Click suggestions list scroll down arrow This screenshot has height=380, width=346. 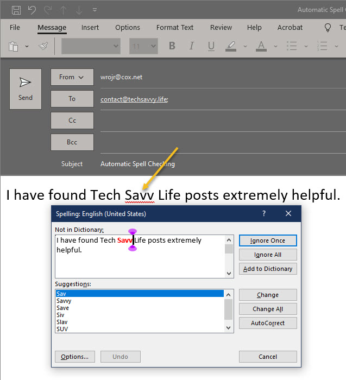(x=229, y=328)
